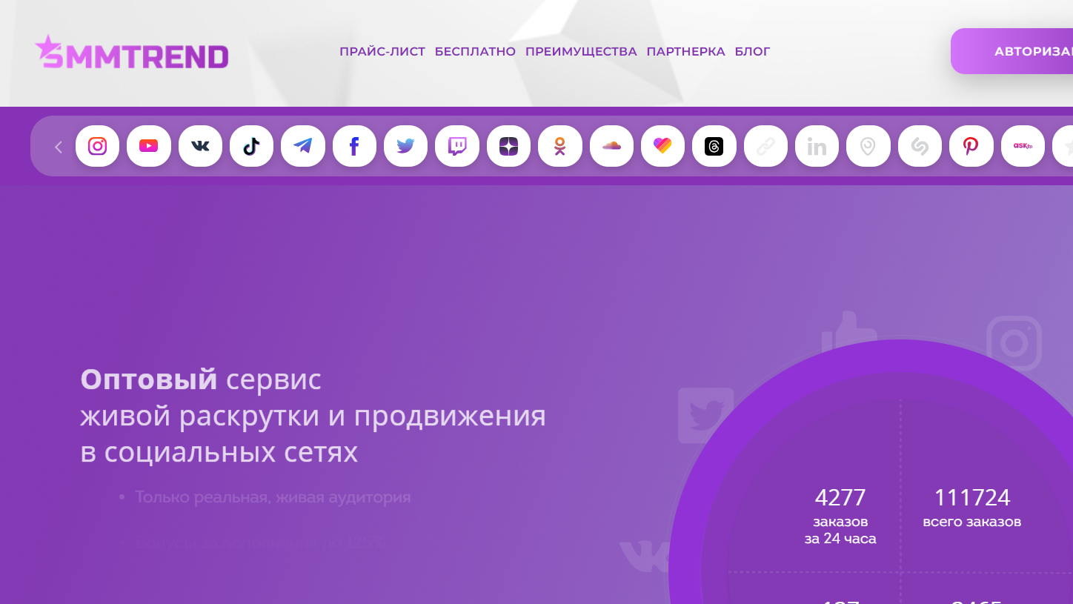Go to the БЕСПЛАТНО menu item
This screenshot has height=604, width=1073.
(475, 51)
